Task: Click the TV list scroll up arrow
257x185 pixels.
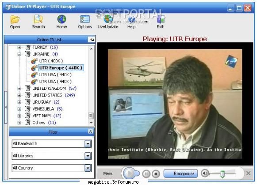Action: (x=91, y=49)
